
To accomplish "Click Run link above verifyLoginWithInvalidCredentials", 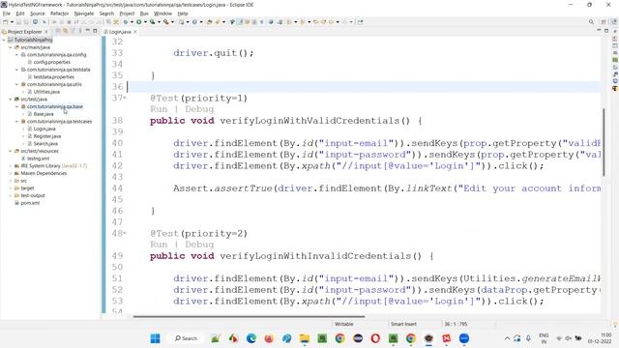I will click(x=159, y=245).
